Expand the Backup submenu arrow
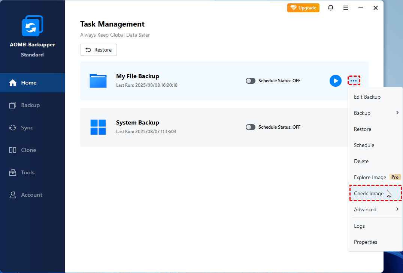 [x=397, y=113]
